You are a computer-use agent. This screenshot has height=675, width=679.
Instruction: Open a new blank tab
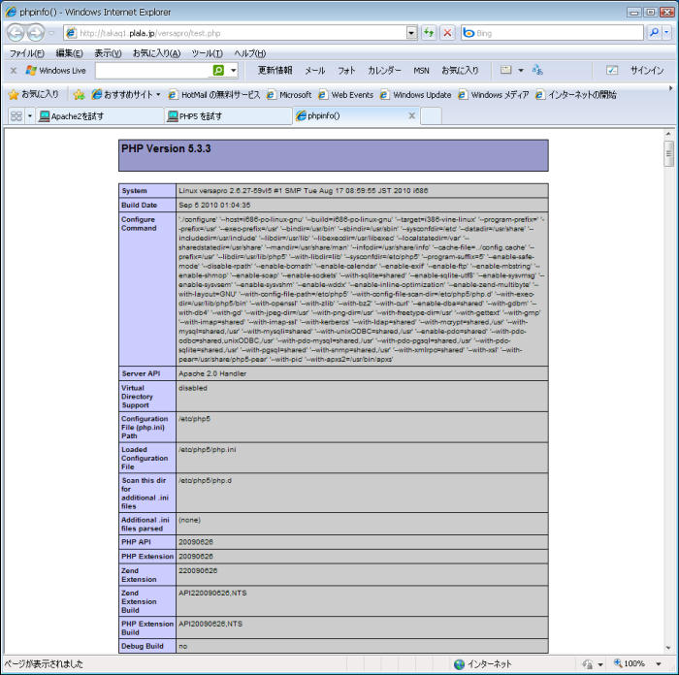431,116
